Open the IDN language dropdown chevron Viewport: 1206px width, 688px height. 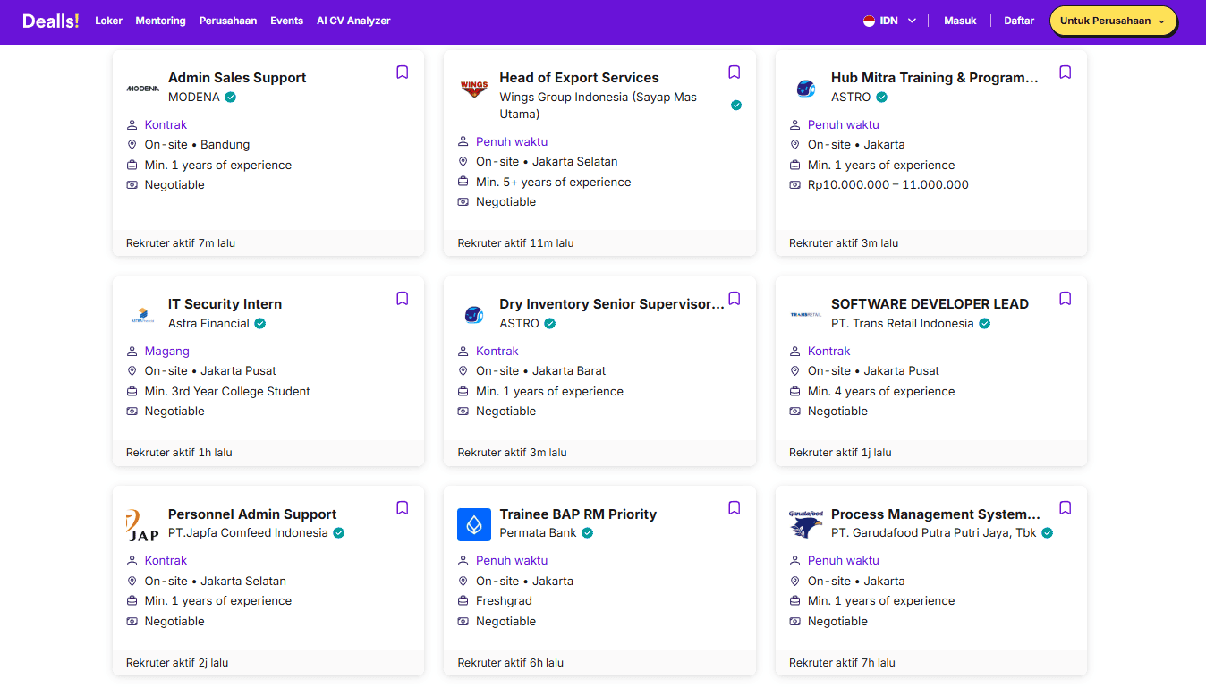pyautogui.click(x=912, y=21)
